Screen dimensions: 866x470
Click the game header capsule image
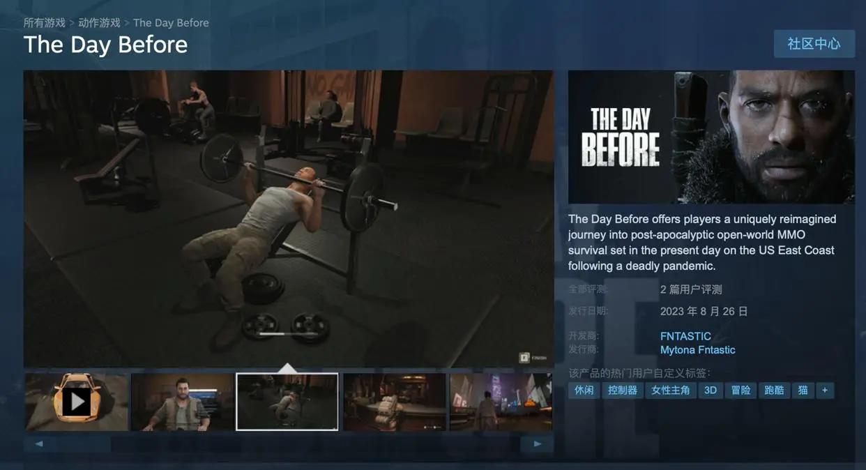(x=711, y=137)
